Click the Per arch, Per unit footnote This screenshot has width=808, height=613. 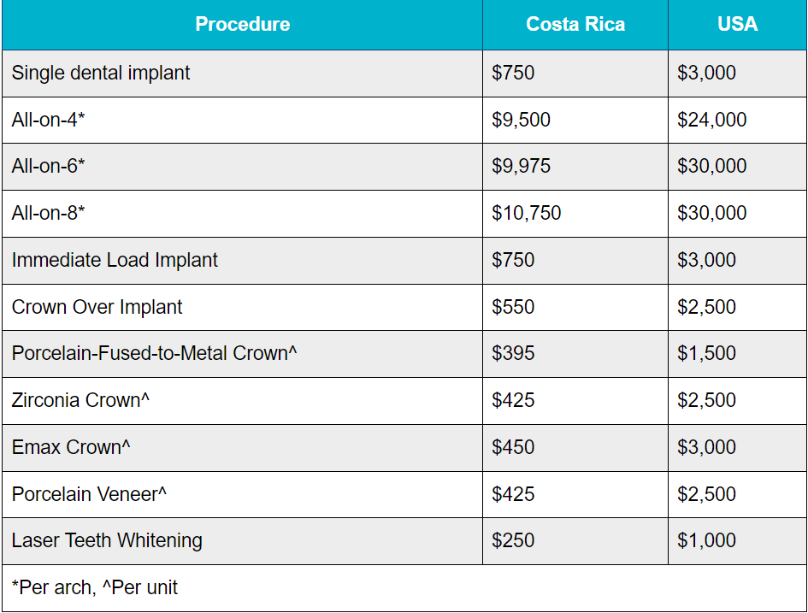coord(95,588)
